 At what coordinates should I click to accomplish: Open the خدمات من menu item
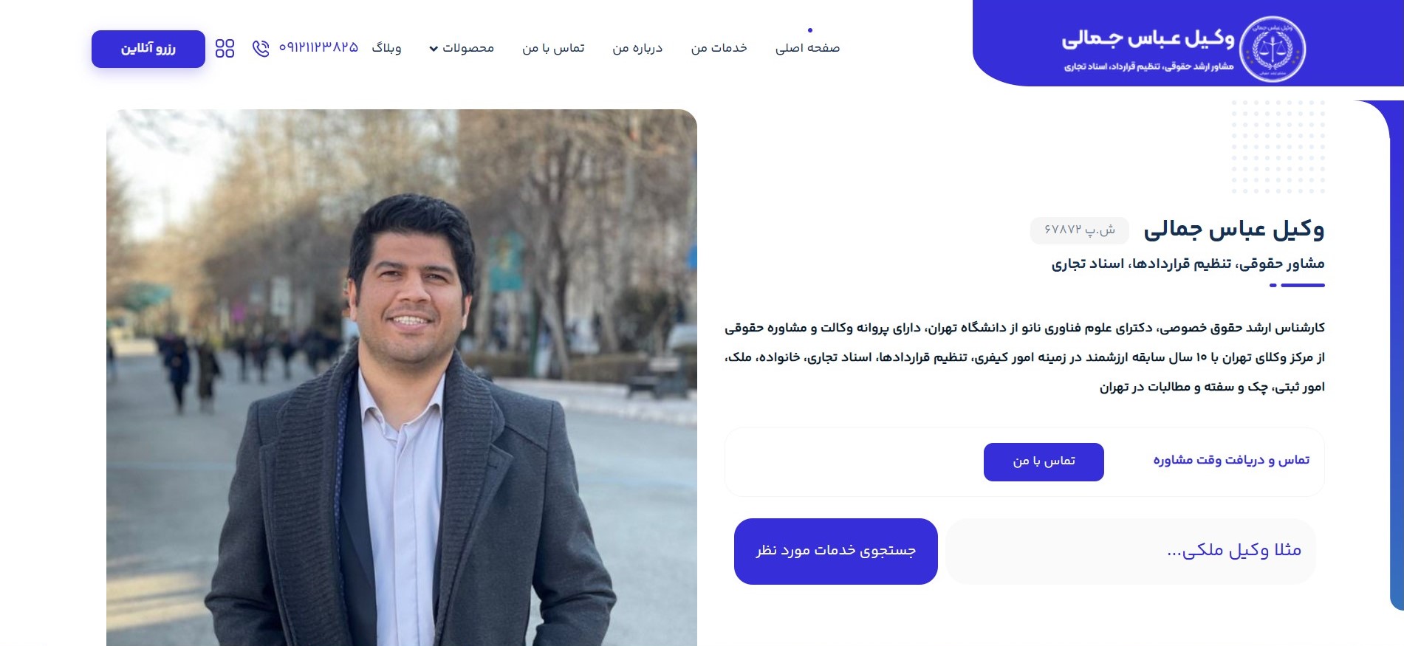pos(719,48)
